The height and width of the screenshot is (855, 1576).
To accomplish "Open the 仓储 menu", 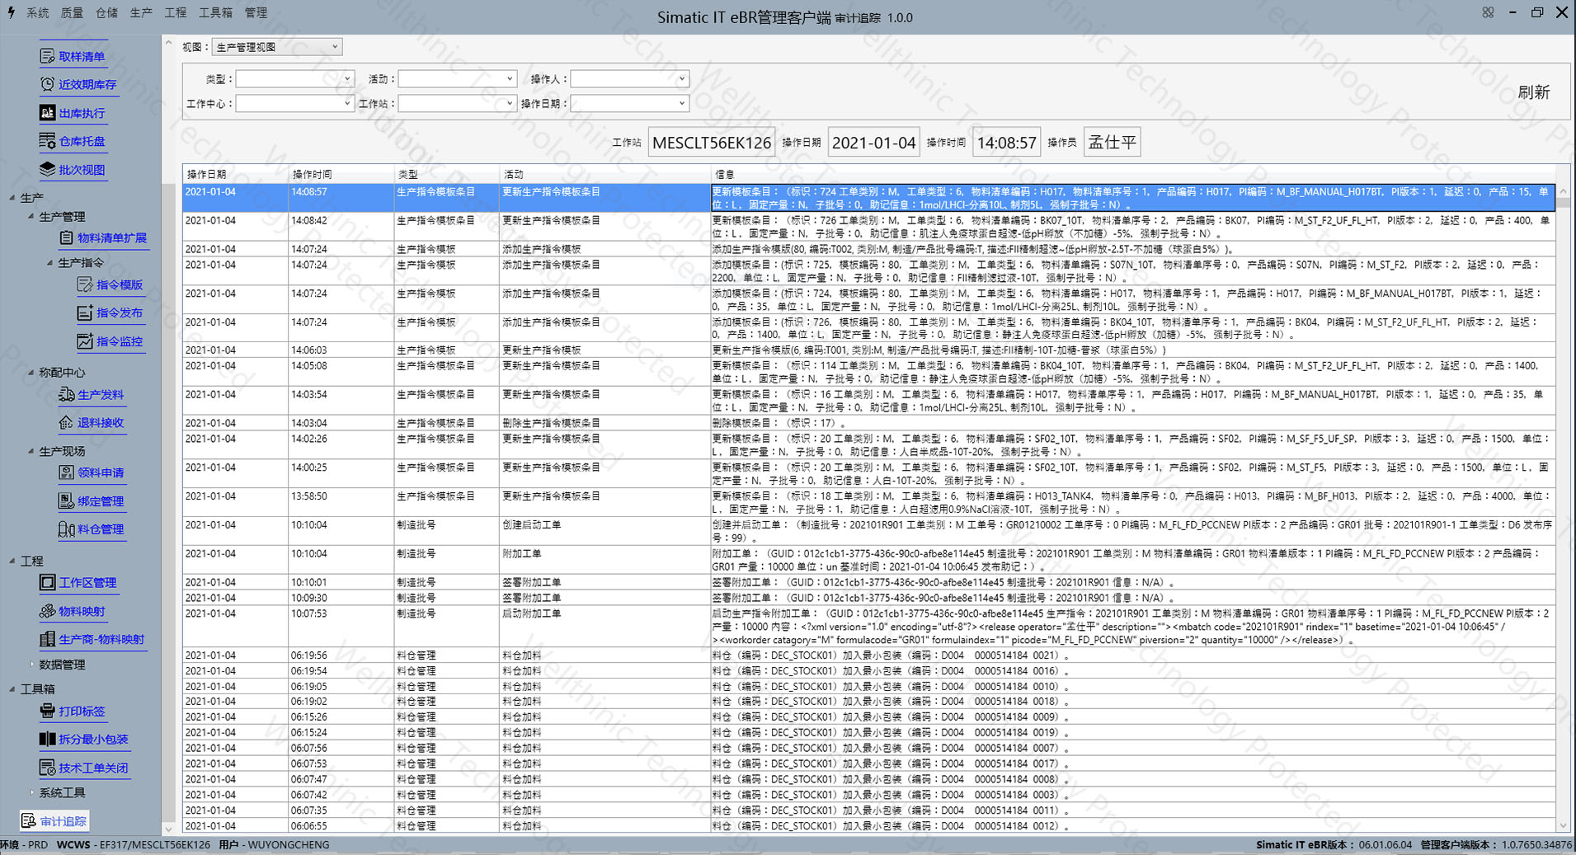I will click(x=106, y=12).
